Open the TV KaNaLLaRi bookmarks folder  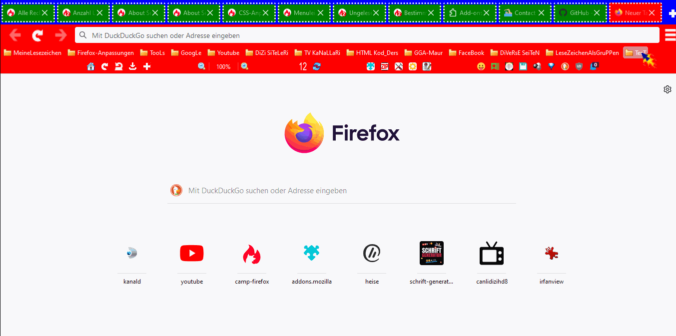pos(317,52)
